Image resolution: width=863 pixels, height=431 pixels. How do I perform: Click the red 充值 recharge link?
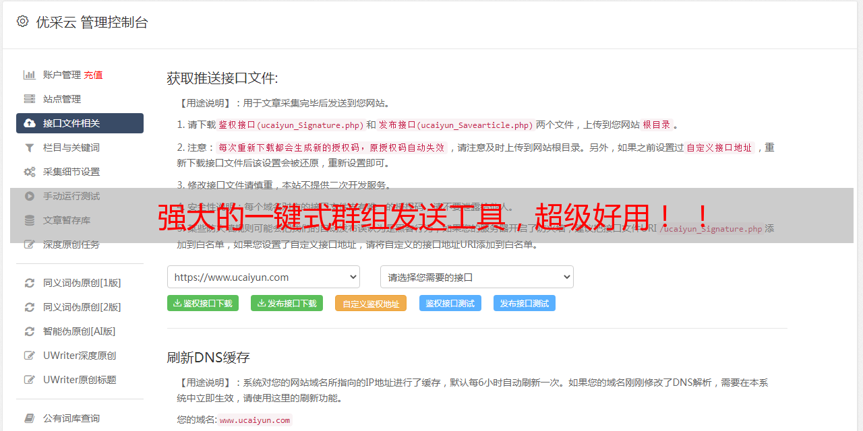pos(94,75)
